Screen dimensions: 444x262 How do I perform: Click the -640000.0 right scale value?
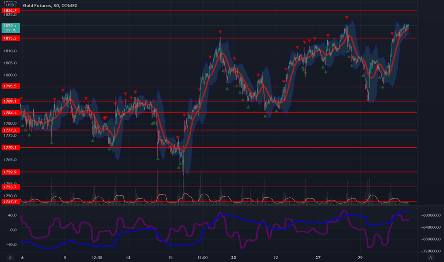pyautogui.click(x=431, y=227)
